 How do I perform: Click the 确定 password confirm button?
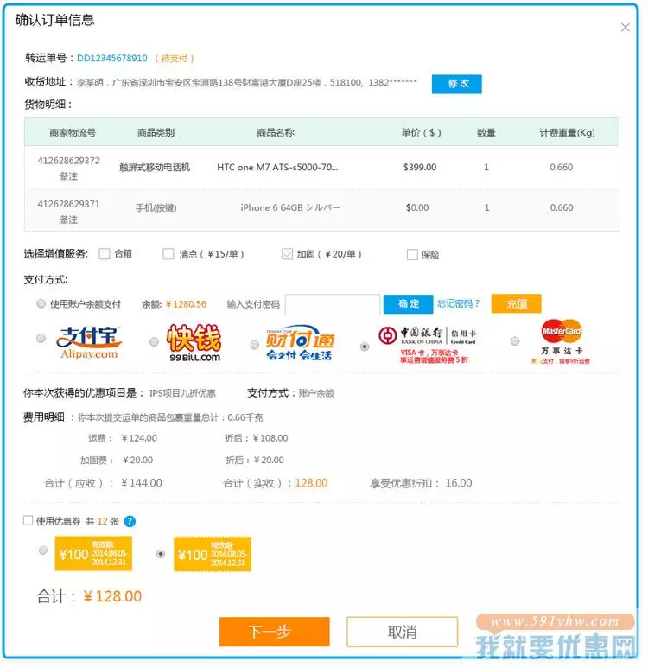pyautogui.click(x=408, y=303)
